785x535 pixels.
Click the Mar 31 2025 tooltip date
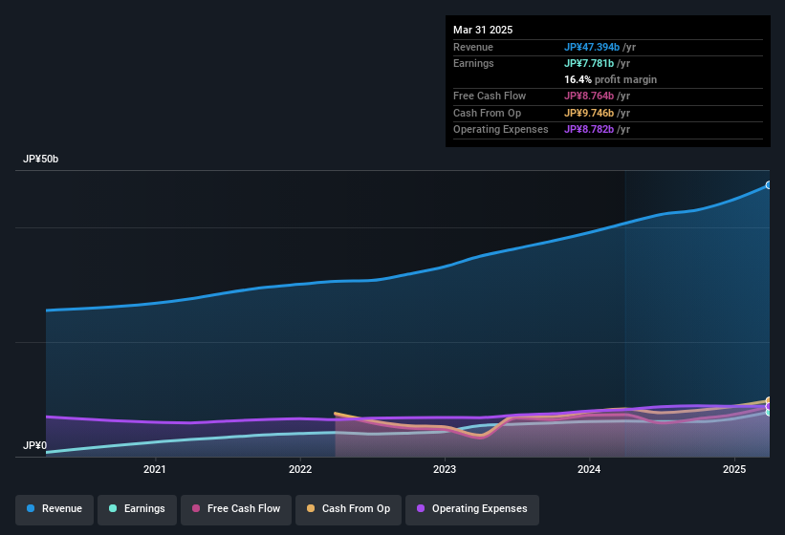coord(483,30)
